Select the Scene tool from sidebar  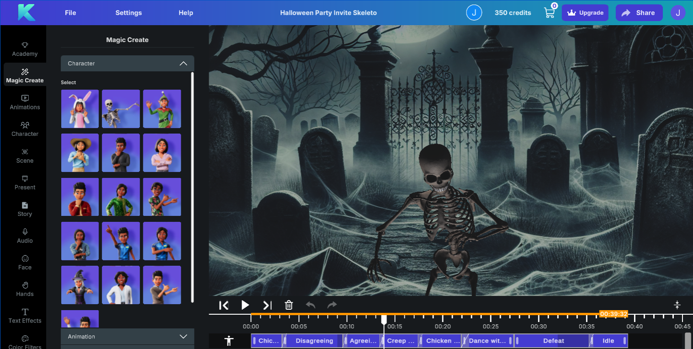tap(24, 156)
